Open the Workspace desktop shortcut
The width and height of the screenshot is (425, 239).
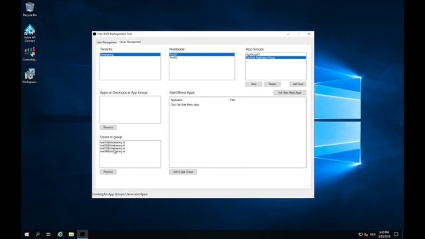tap(29, 76)
